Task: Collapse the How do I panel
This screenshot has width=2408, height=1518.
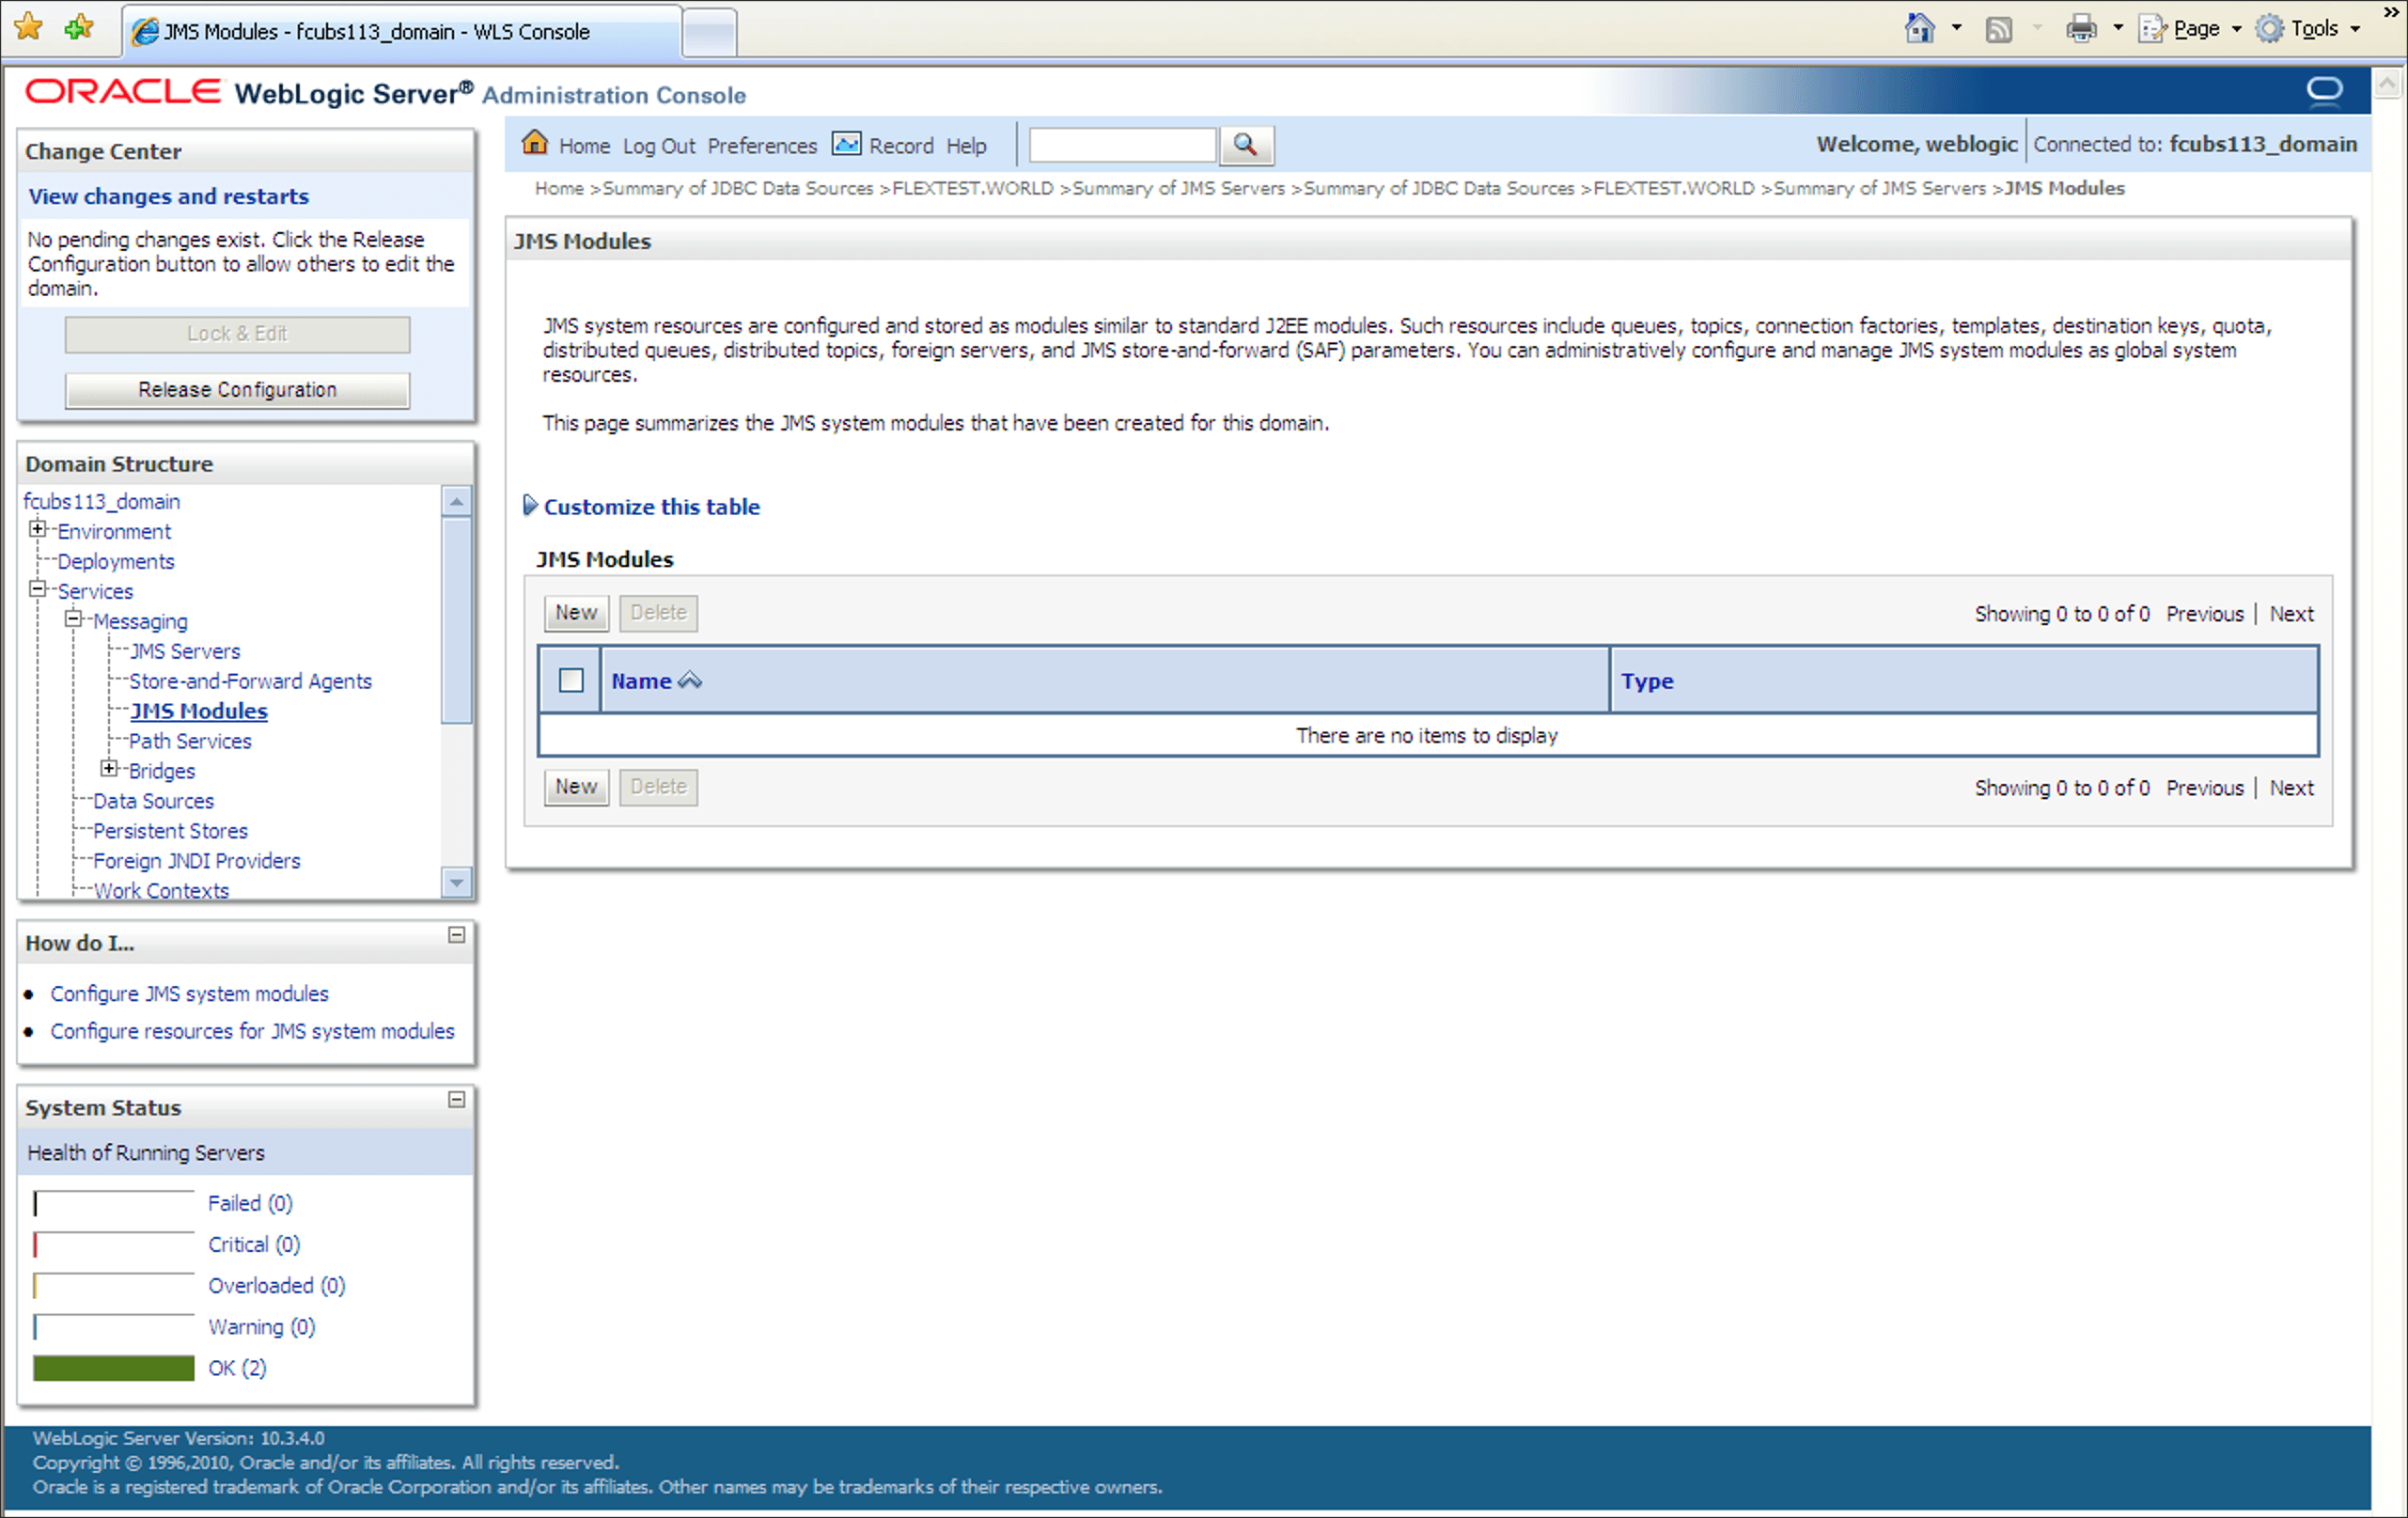Action: (x=457, y=935)
